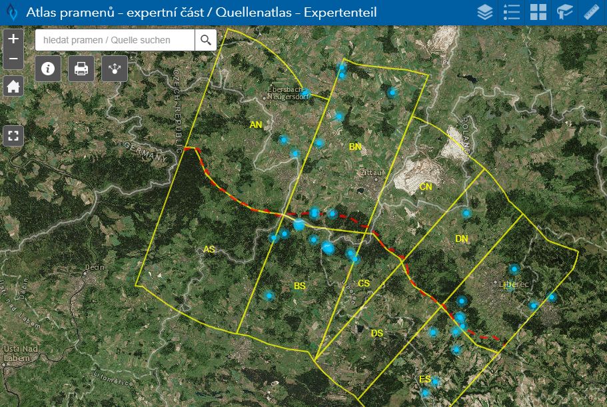Click the spring marker near Ebersbach-Neugersdorf
The width and height of the screenshot is (607, 407).
coord(306,93)
